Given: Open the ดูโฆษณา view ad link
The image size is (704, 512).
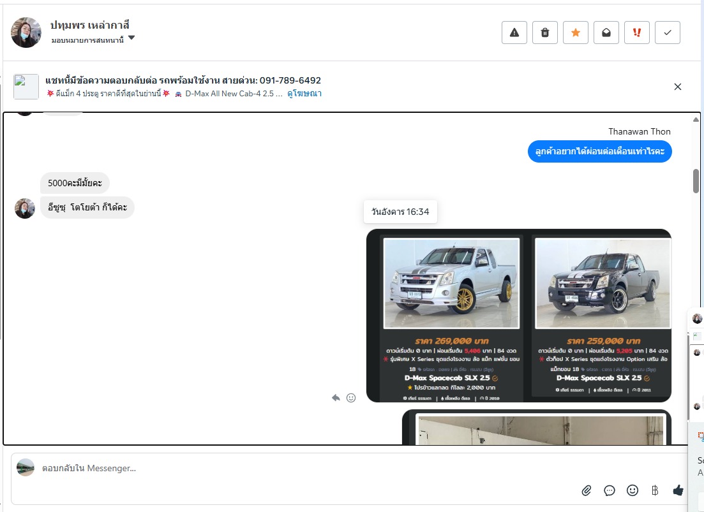Looking at the screenshot, I should tap(304, 93).
